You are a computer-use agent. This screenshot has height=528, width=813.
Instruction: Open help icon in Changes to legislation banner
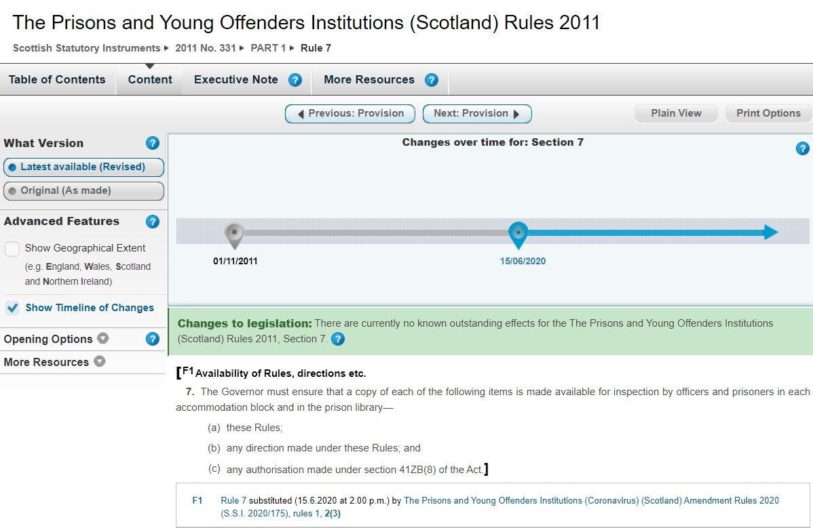click(337, 339)
